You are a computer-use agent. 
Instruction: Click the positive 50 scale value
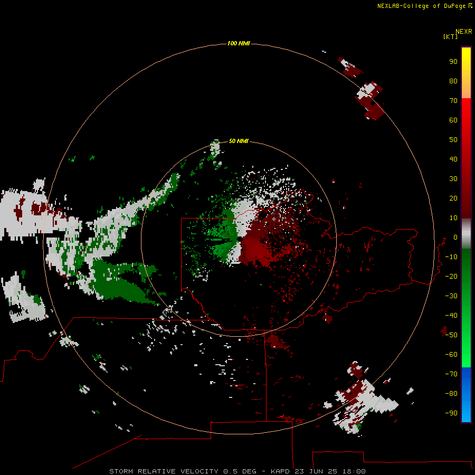tap(453, 140)
